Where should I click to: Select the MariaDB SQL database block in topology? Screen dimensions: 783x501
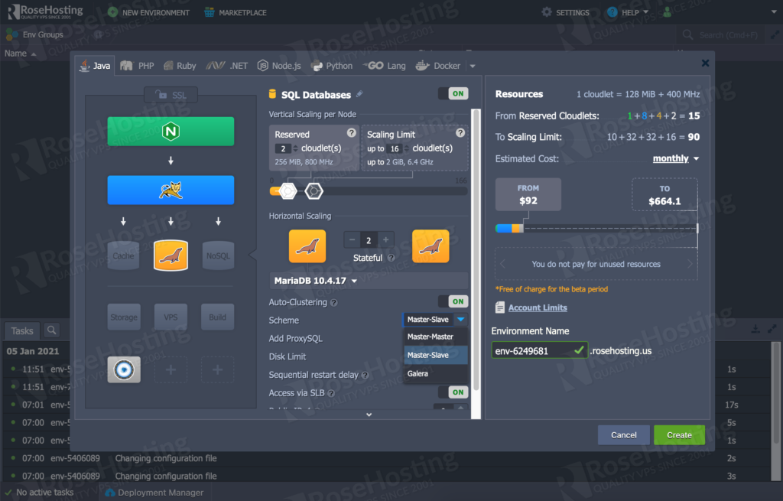[x=171, y=255]
